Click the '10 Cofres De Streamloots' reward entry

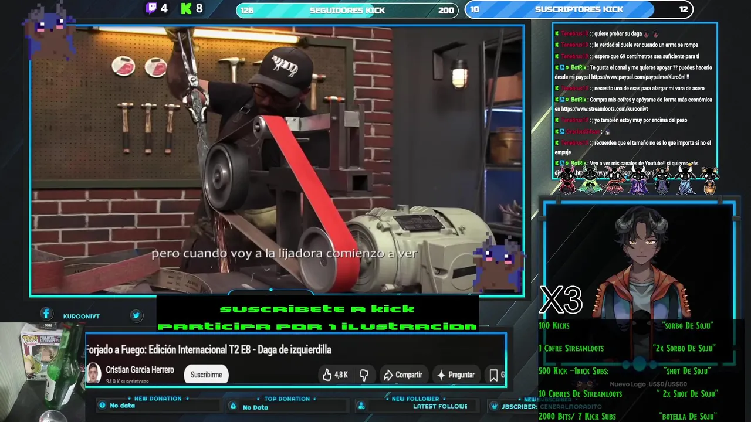[x=580, y=394]
